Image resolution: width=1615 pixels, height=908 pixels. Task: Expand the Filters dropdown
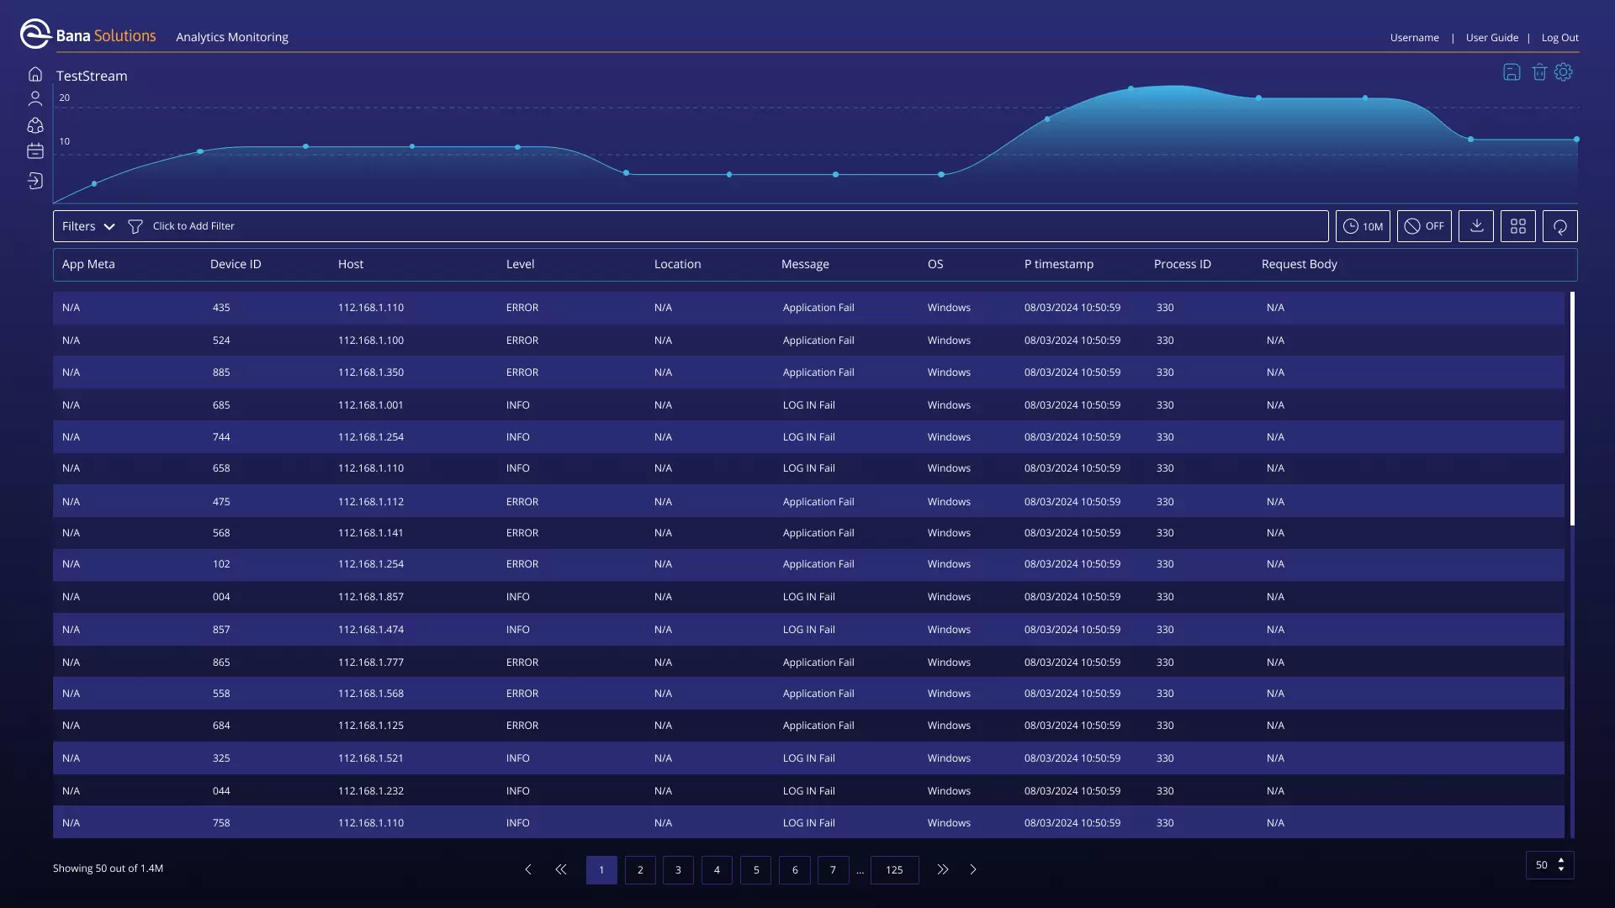pos(88,226)
